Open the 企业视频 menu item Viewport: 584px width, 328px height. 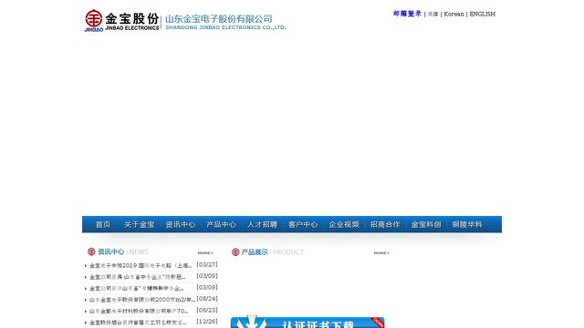point(344,224)
